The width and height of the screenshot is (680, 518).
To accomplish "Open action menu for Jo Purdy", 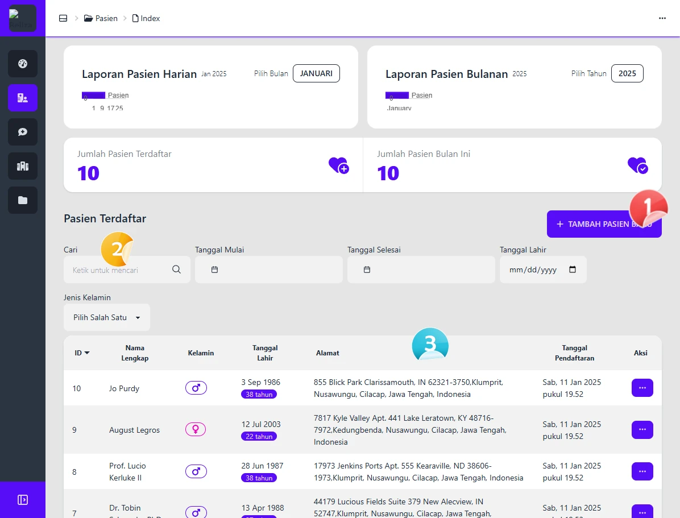I will (642, 388).
